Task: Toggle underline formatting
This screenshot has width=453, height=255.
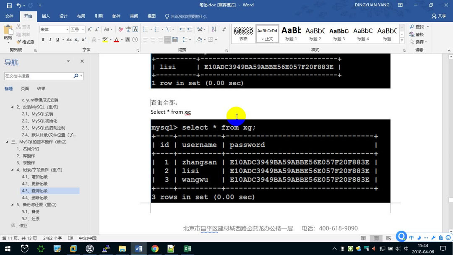Action: [57, 39]
